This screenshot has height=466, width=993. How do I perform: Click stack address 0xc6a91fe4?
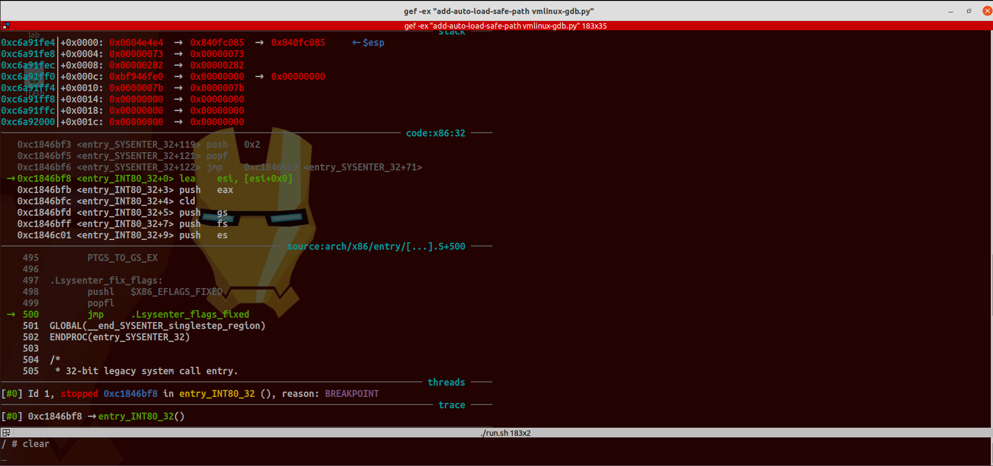pyautogui.click(x=28, y=43)
